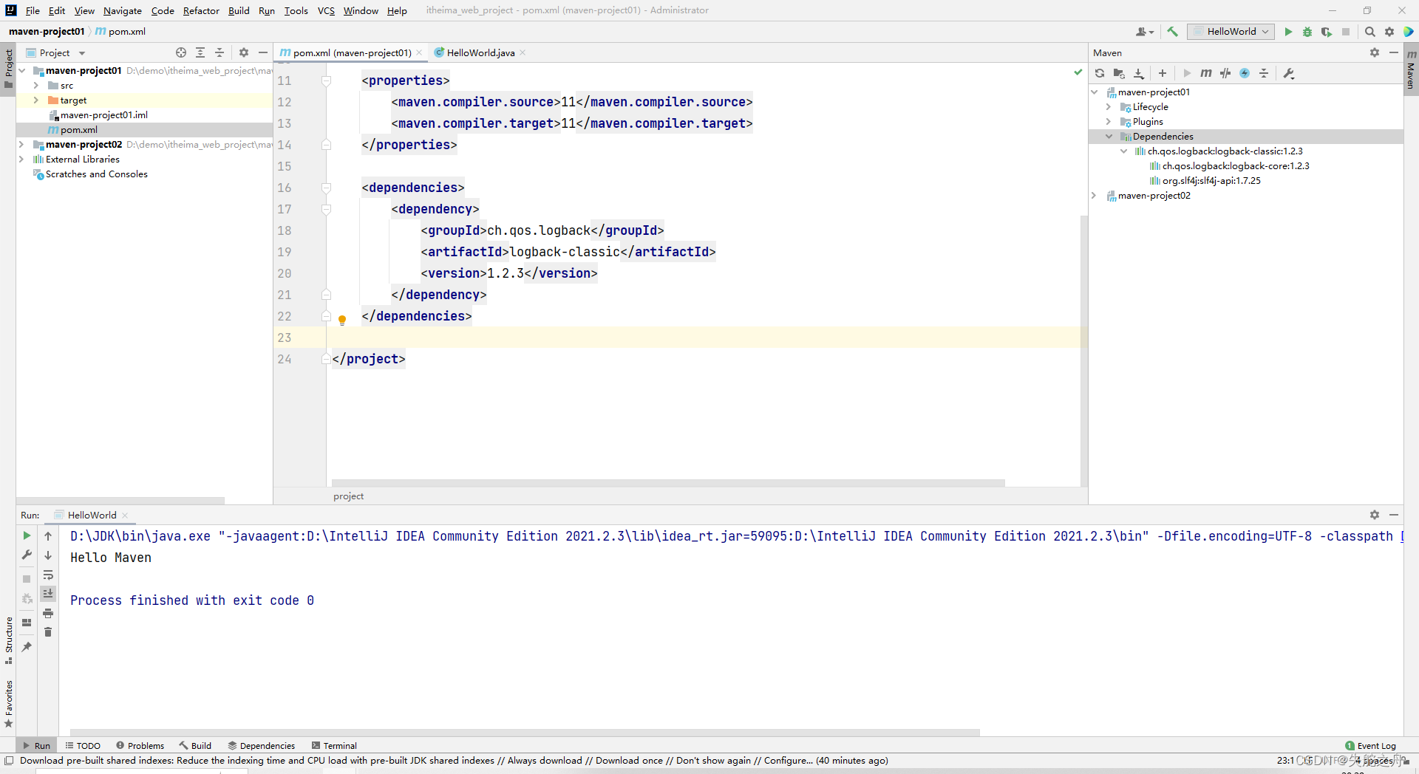
Task: Run HelloWorld with coverage icon
Action: (1327, 32)
